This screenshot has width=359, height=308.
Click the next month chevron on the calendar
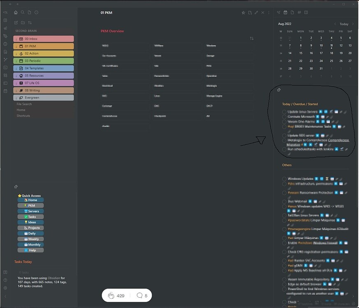[x=352, y=24]
